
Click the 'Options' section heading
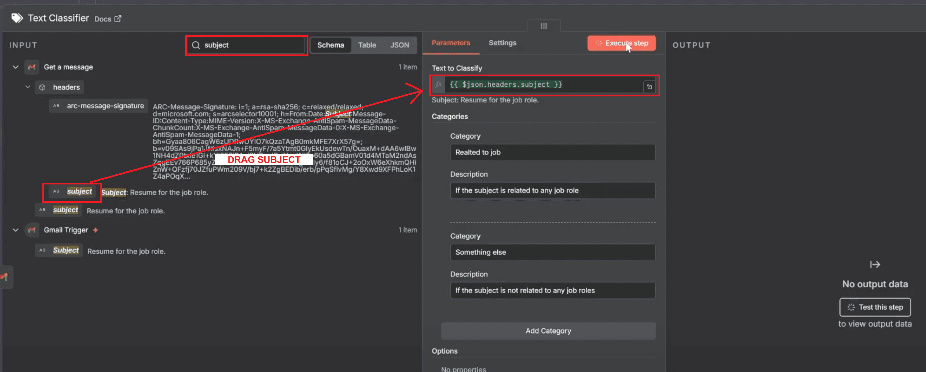point(444,351)
